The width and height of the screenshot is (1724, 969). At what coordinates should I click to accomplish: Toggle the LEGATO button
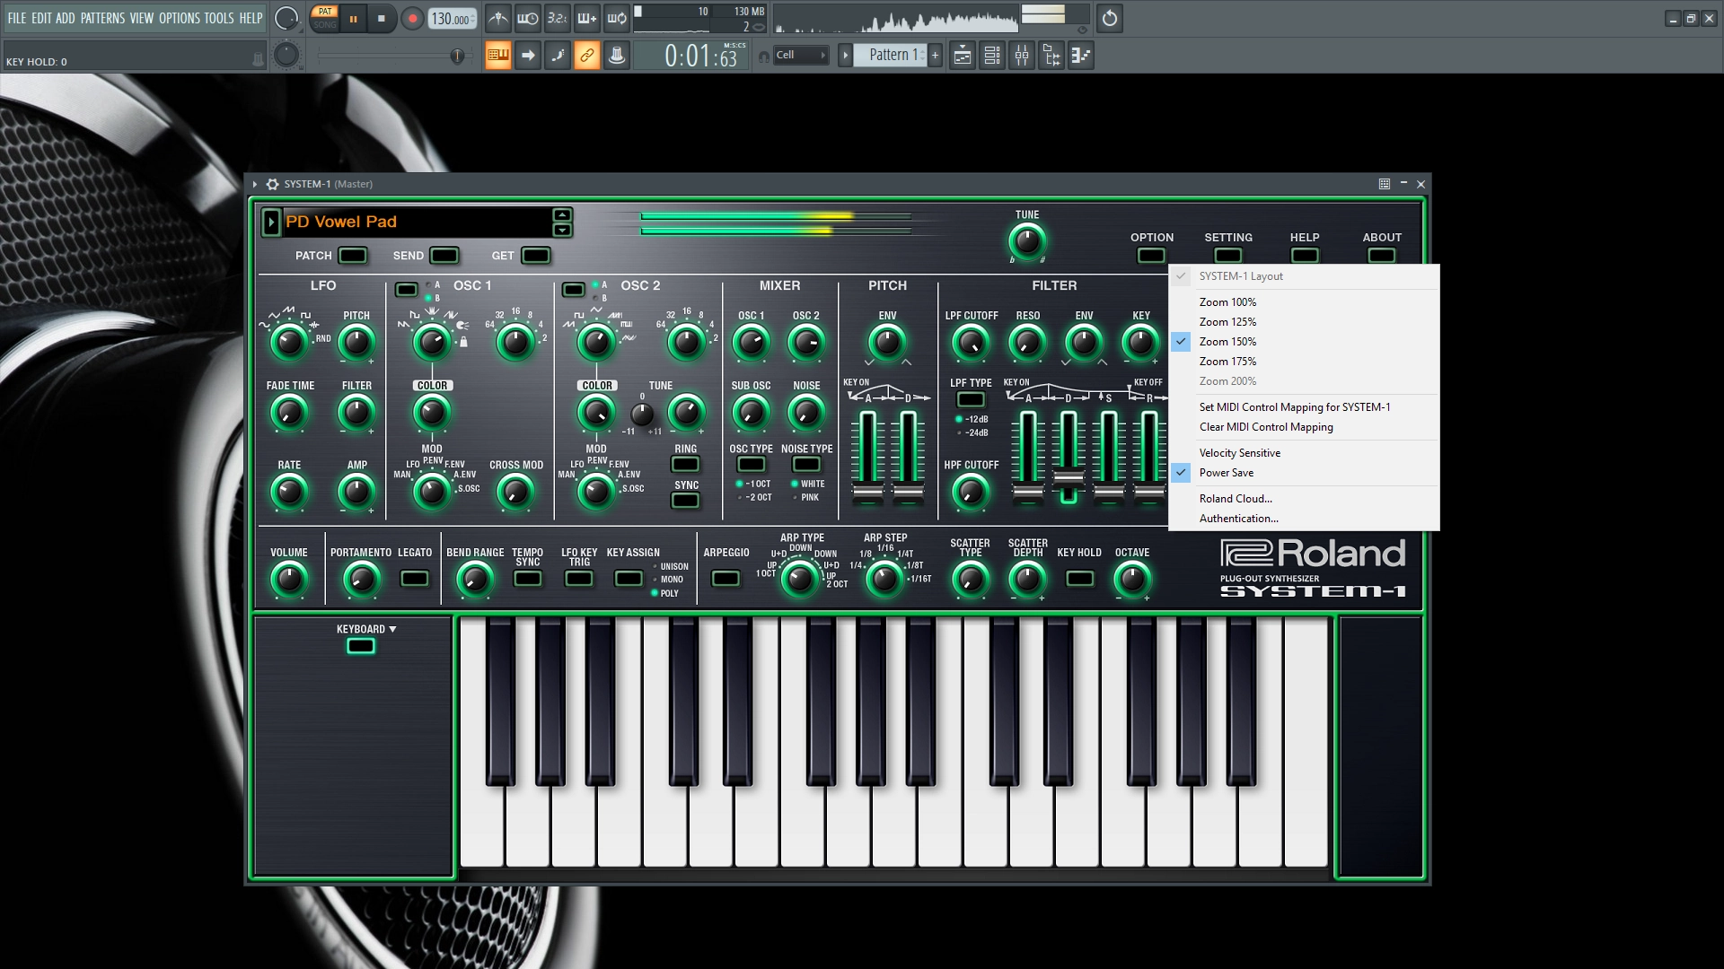tap(414, 579)
